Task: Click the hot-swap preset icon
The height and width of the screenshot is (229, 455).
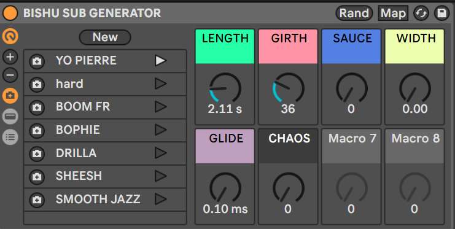Action: [x=421, y=14]
